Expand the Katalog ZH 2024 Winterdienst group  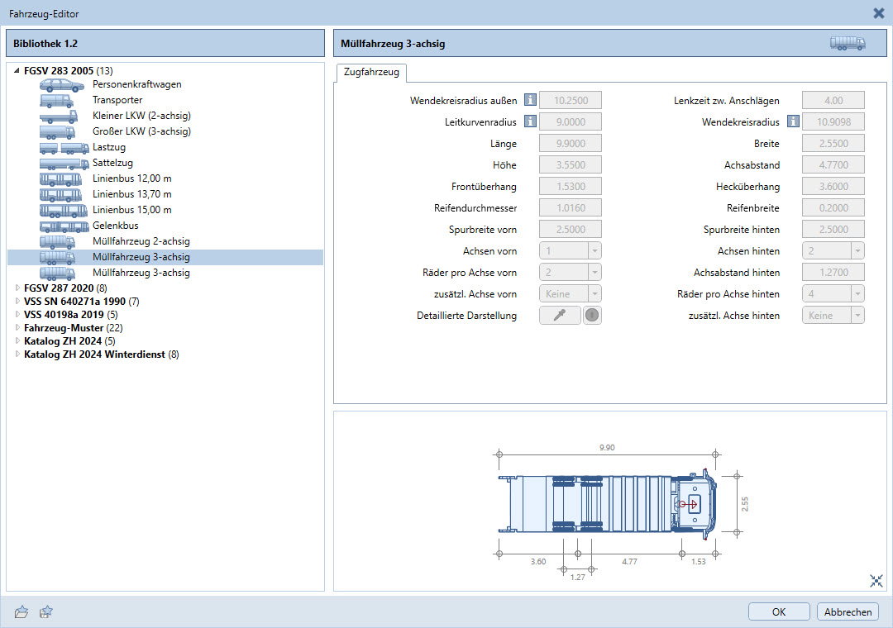pyautogui.click(x=17, y=355)
